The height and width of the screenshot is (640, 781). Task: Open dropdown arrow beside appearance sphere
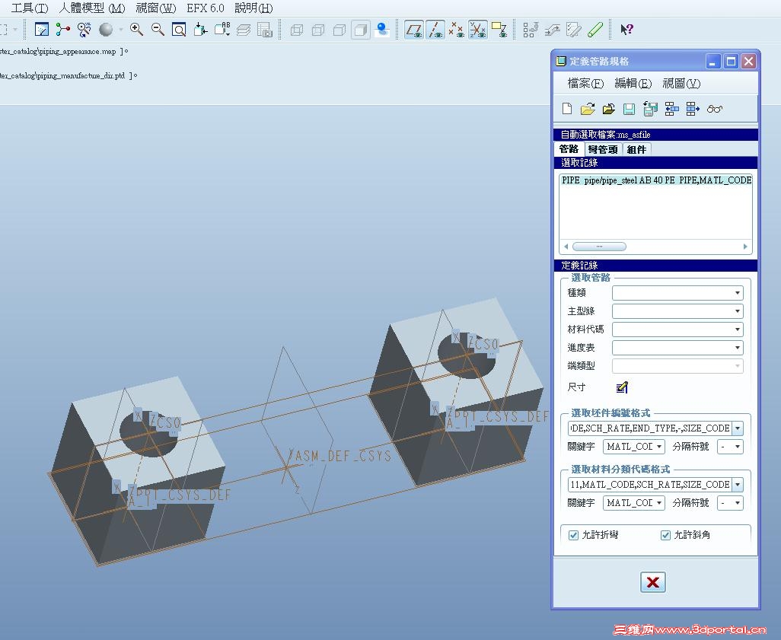tap(120, 30)
